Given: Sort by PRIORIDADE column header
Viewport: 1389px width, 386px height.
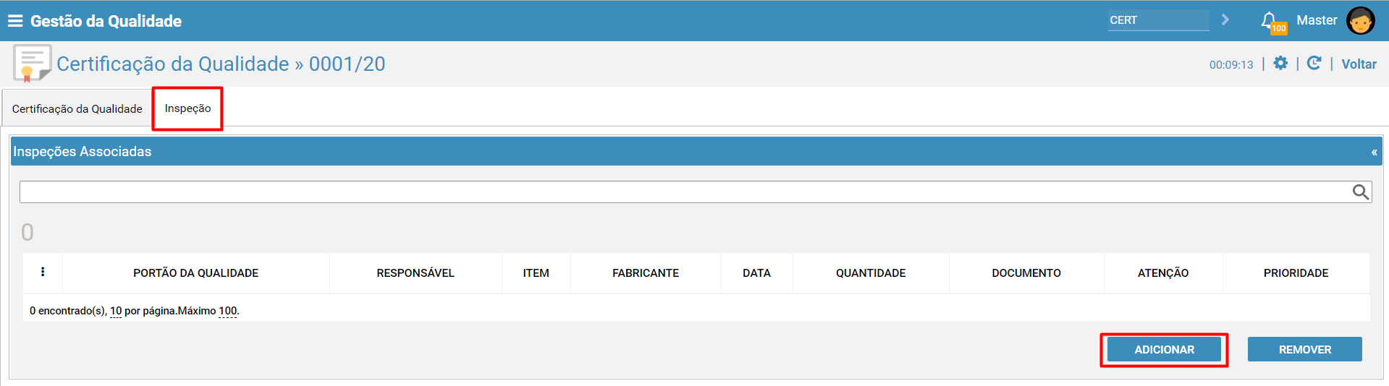Looking at the screenshot, I should point(1296,273).
